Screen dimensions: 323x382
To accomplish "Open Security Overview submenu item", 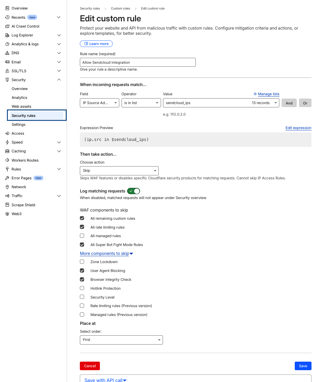I will (20, 89).
